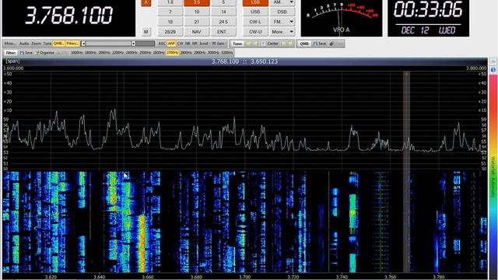Image resolution: width=498 pixels, height=280 pixels.
Task: Toggle NR noise reduction
Action: [195, 44]
